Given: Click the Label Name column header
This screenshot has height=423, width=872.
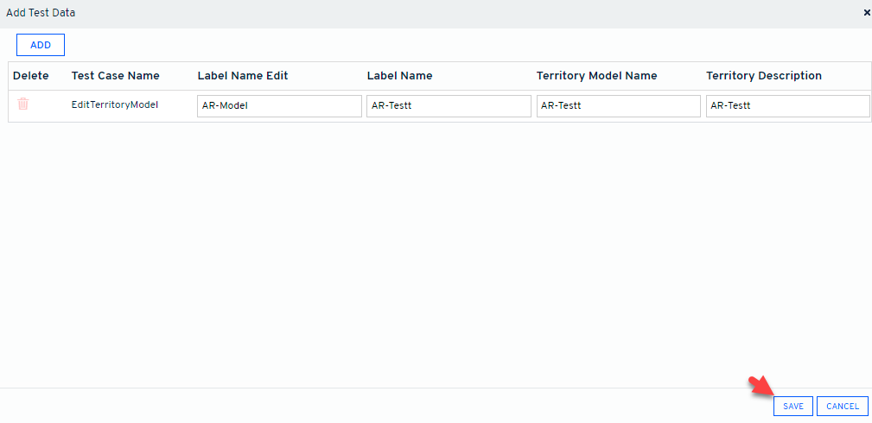Looking at the screenshot, I should tap(399, 76).
